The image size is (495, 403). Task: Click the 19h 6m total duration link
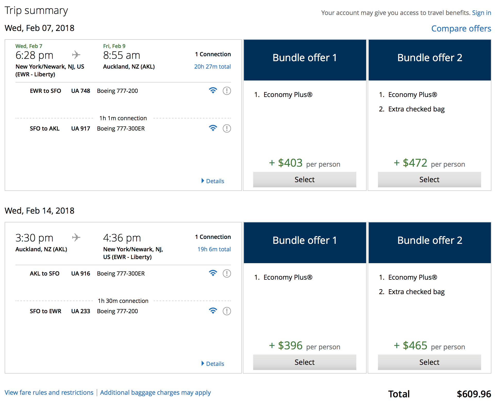[x=214, y=249]
